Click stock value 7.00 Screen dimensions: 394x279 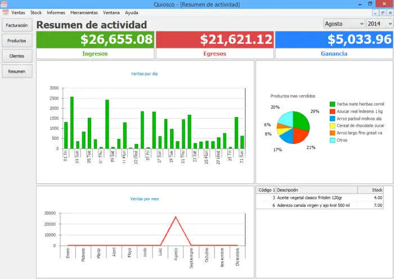click(x=378, y=205)
